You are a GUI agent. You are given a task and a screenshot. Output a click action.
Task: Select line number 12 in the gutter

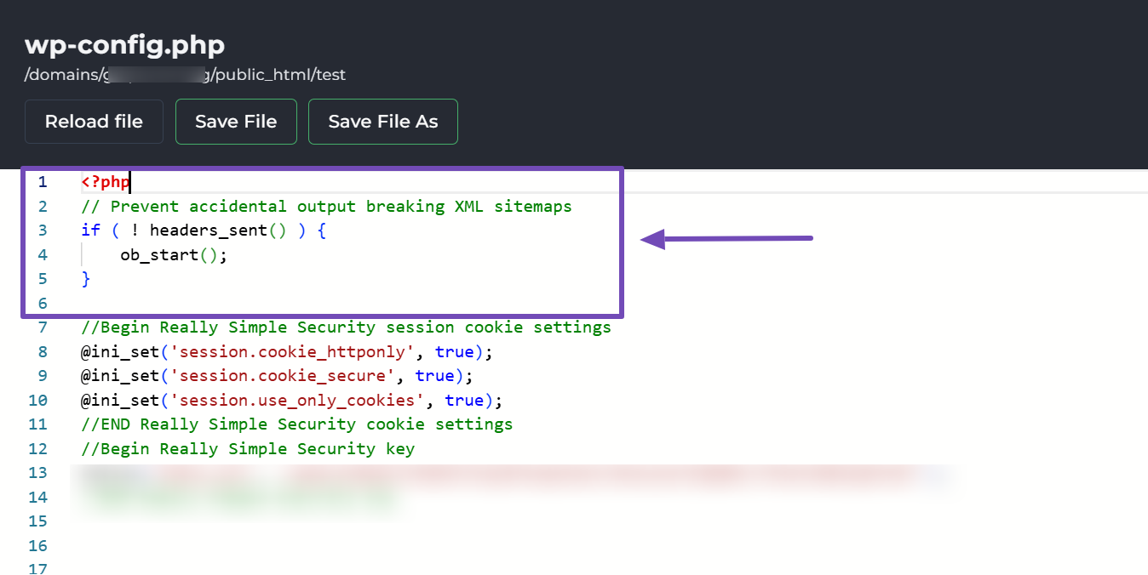(x=38, y=449)
